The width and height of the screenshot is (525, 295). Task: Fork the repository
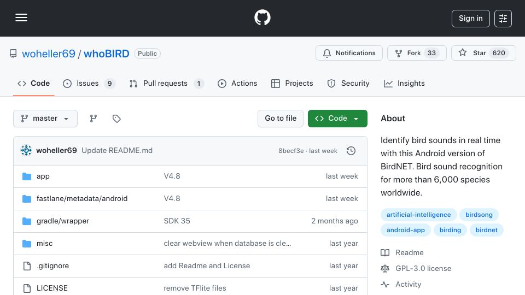[x=417, y=53]
